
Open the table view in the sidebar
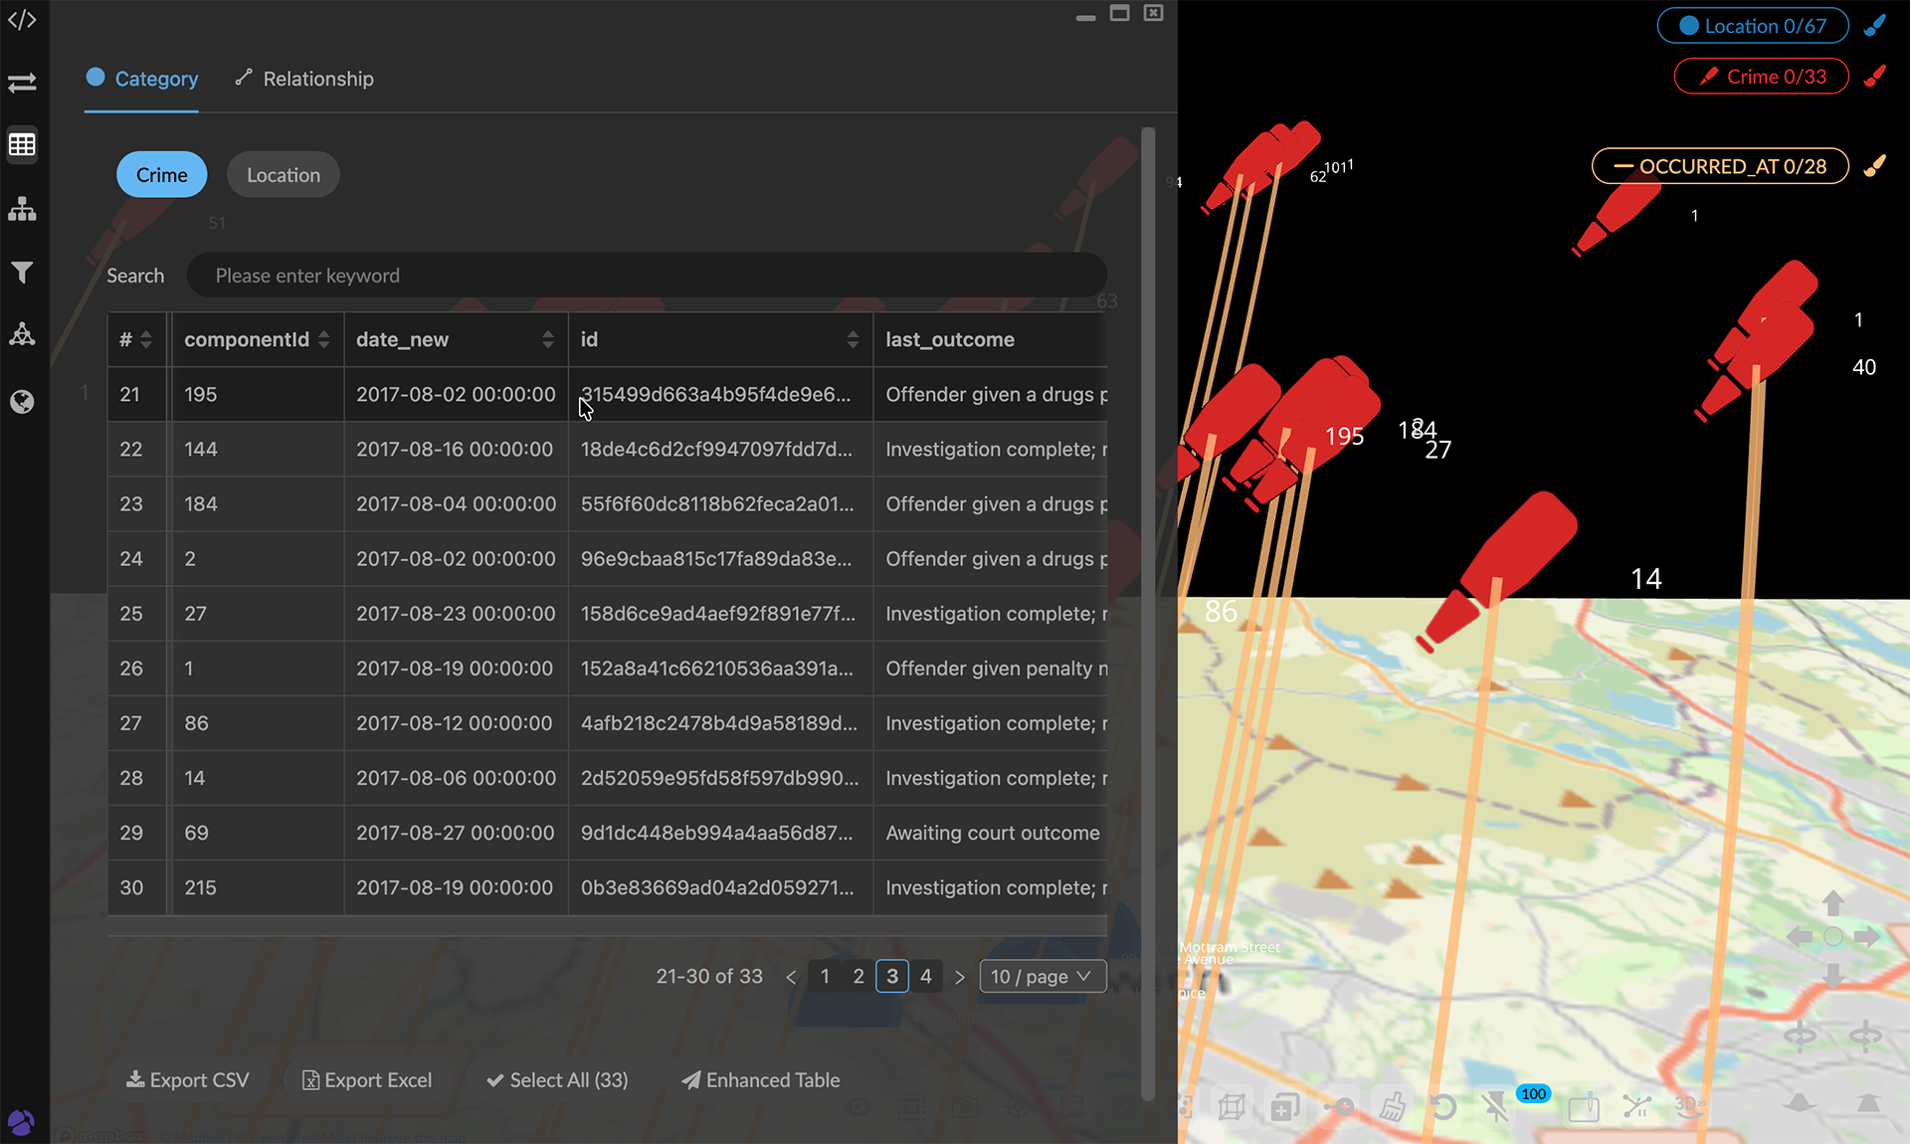coord(22,145)
